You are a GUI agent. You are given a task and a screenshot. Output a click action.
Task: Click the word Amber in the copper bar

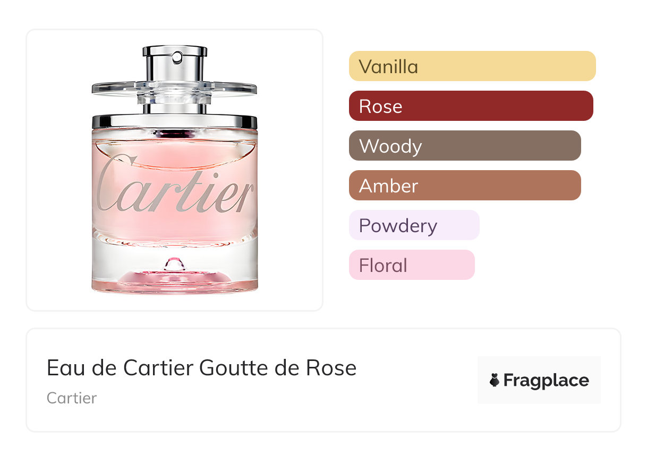388,186
